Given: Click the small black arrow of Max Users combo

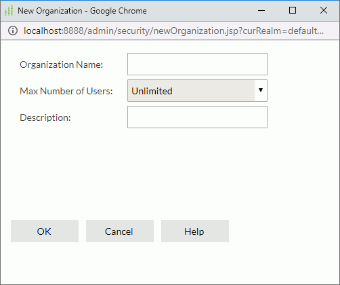Looking at the screenshot, I should [261, 90].
